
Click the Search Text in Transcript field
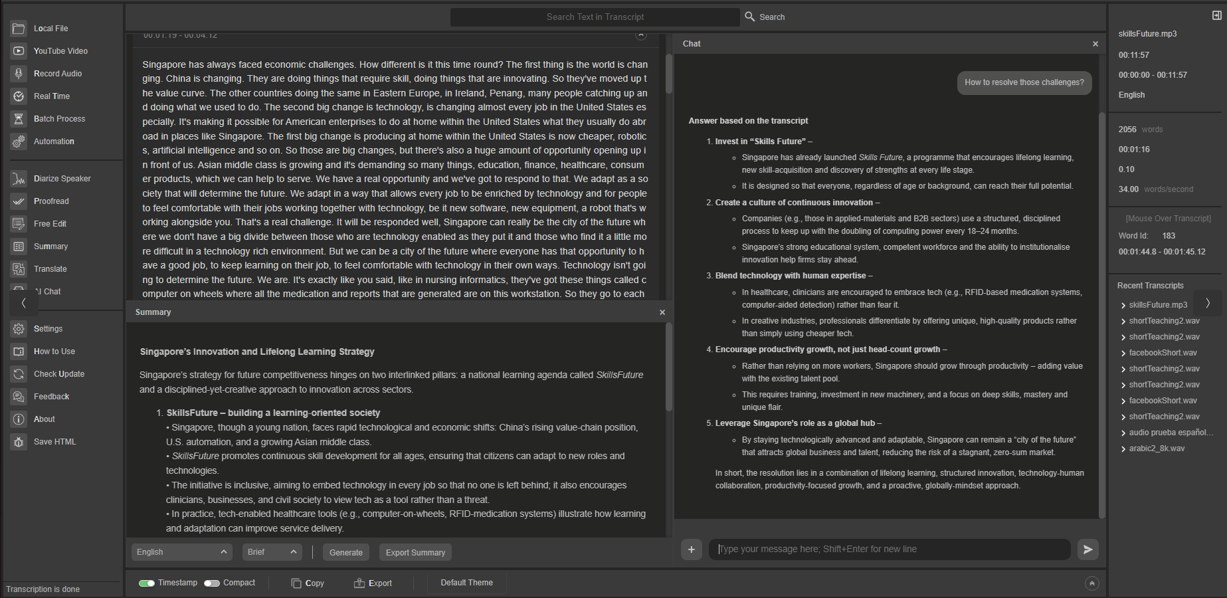tap(595, 17)
